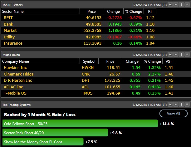This screenshot has height=147, width=191.
Task: Click the Odd Fellows Short - 50/25 bar
Action: pos(80,124)
